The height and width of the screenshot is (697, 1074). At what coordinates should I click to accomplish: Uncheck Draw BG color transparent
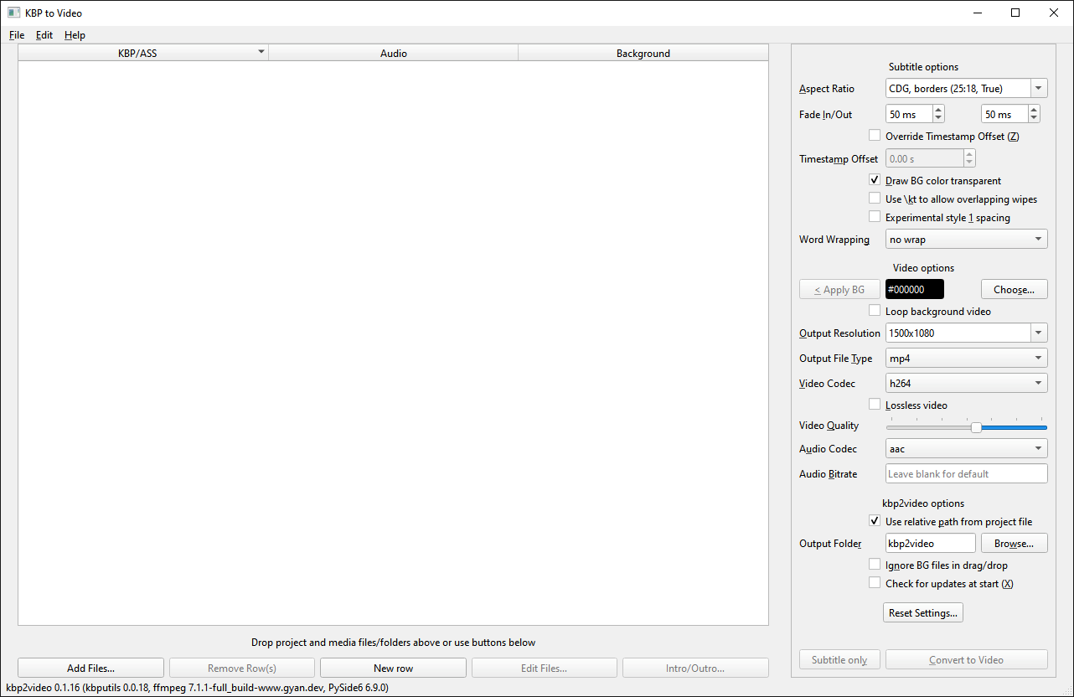point(875,180)
